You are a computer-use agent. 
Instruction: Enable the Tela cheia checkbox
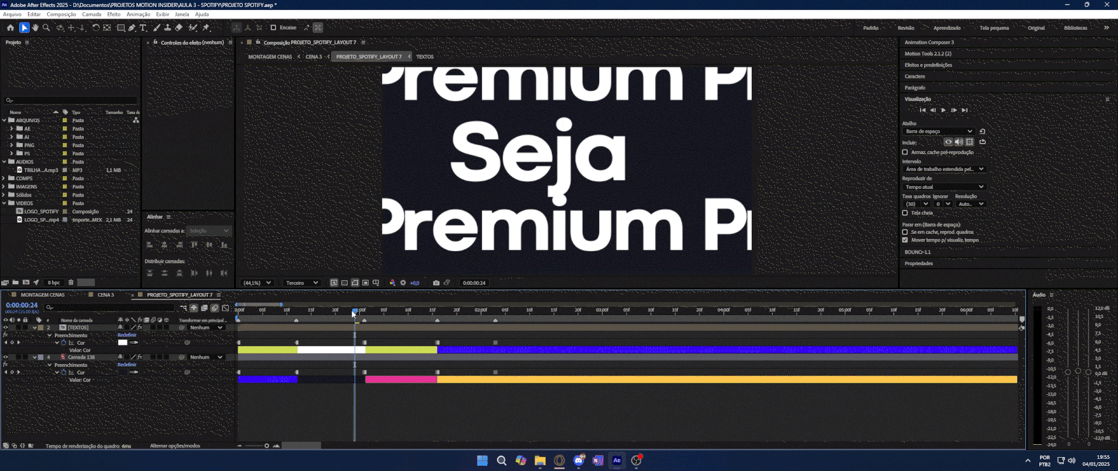pos(905,213)
